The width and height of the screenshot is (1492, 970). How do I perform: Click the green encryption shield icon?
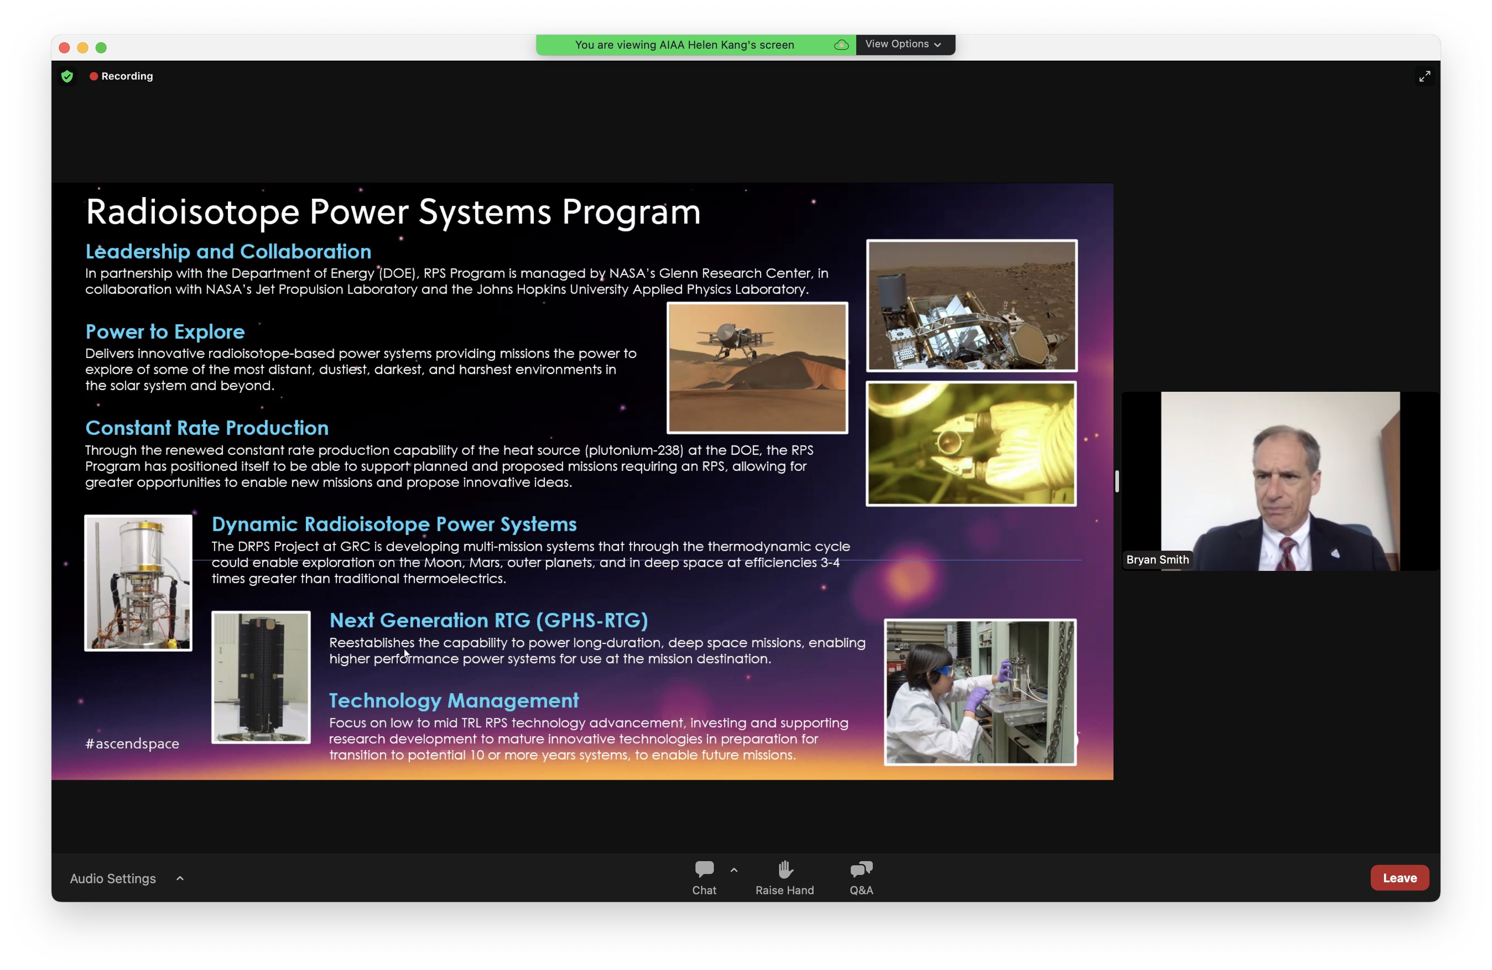coord(67,76)
